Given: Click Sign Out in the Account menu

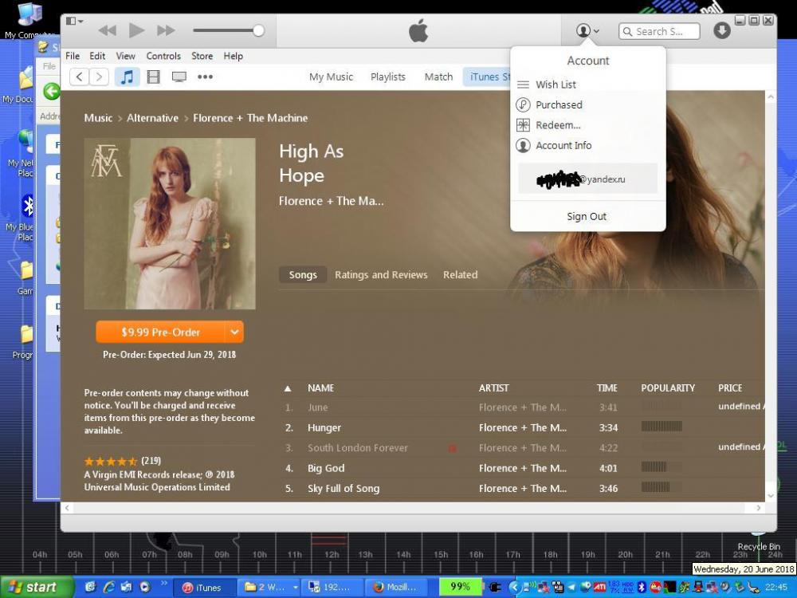Looking at the screenshot, I should point(587,216).
